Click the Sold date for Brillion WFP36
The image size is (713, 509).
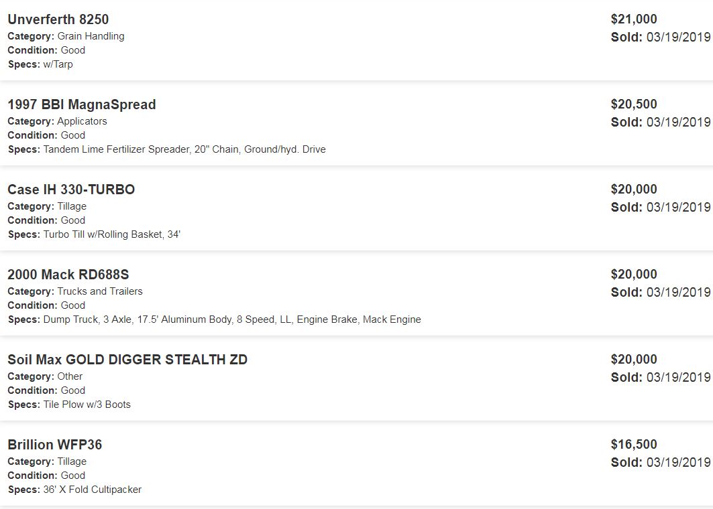click(660, 463)
